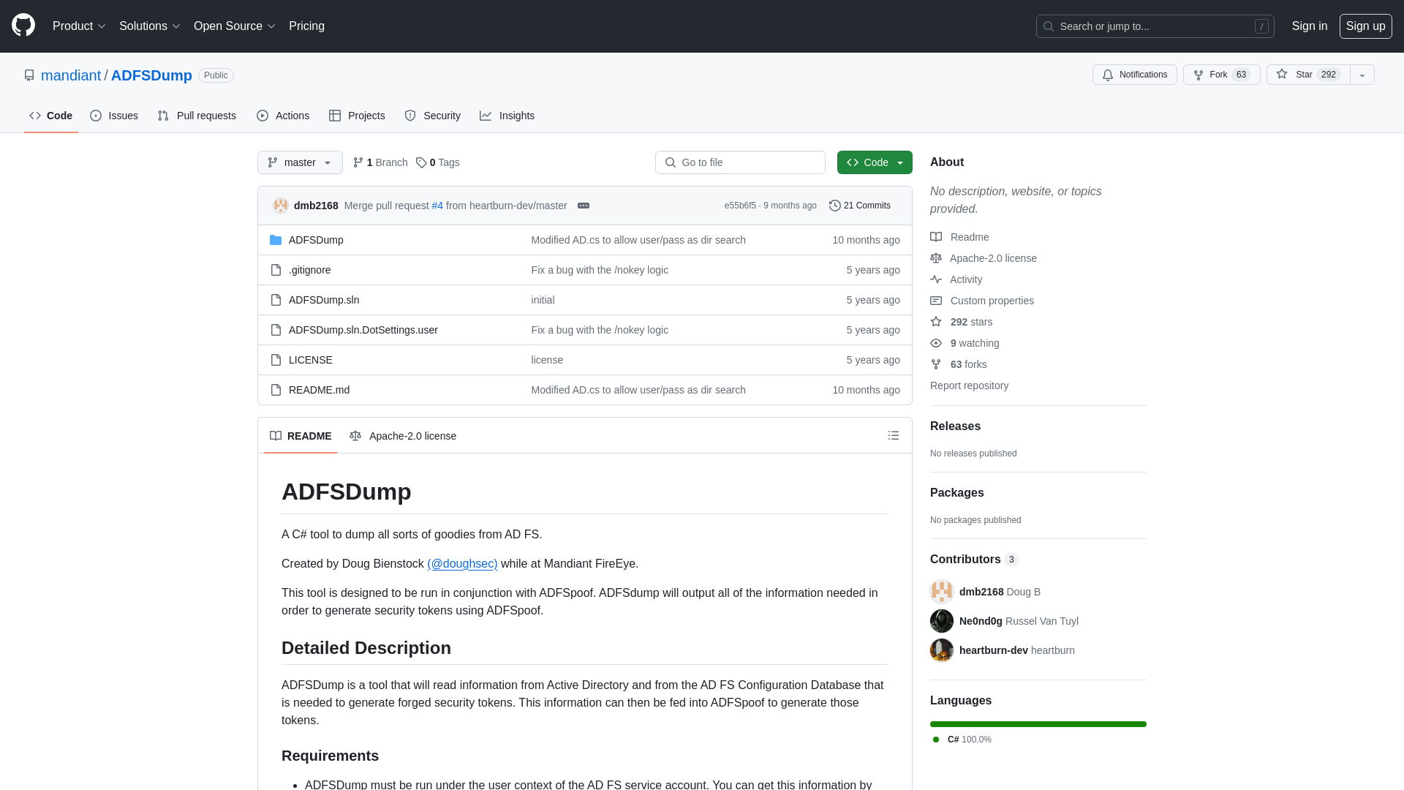Screen dimensions: 1404x790
Task: Expand the Product menu
Action: (x=79, y=26)
